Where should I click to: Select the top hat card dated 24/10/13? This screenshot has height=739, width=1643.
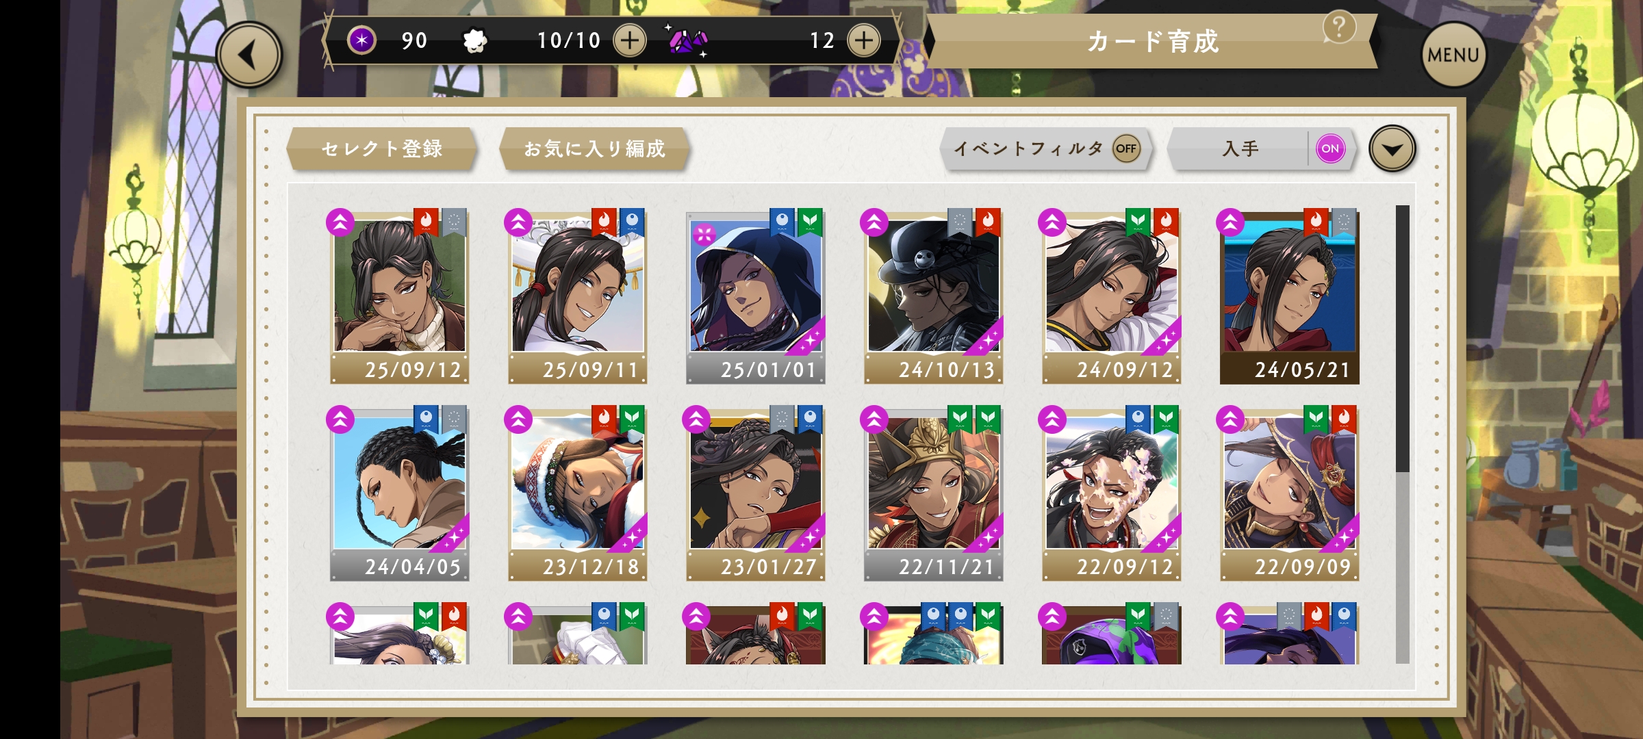[x=933, y=297]
